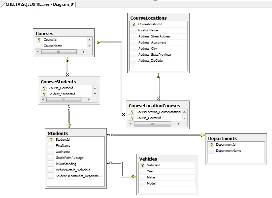This screenshot has height=198, width=272.
Task: Select the Address_StreetAddress column
Action: (158, 36)
